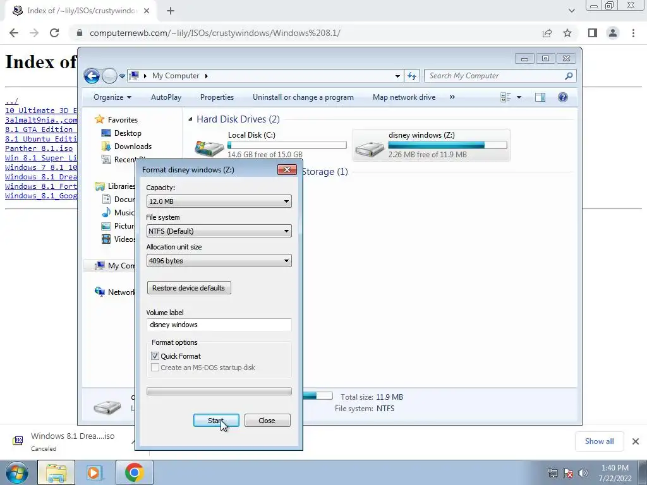647x485 pixels.
Task: Click the format progress bar
Action: [219, 392]
